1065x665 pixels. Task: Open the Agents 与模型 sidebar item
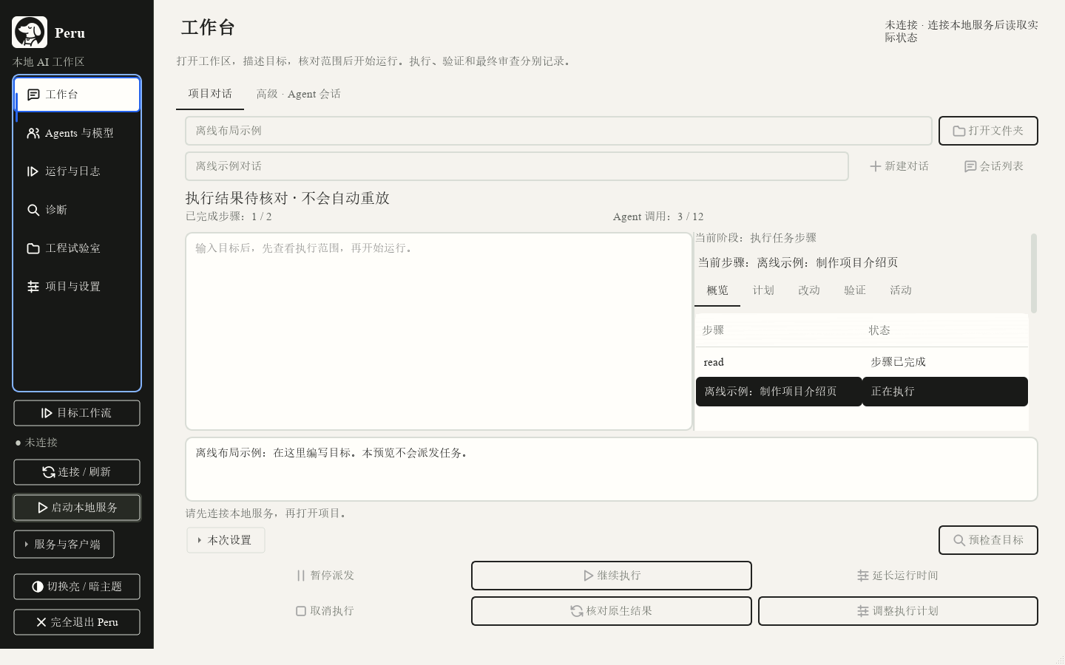(77, 133)
